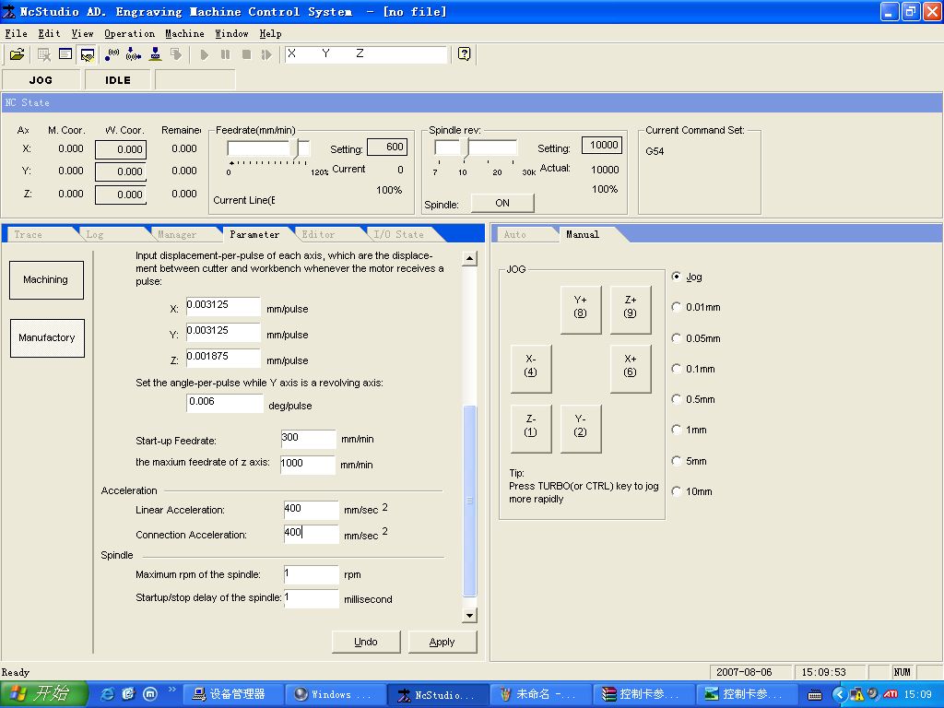The image size is (944, 708).
Task: Click the Open file folder icon
Action: [17, 54]
